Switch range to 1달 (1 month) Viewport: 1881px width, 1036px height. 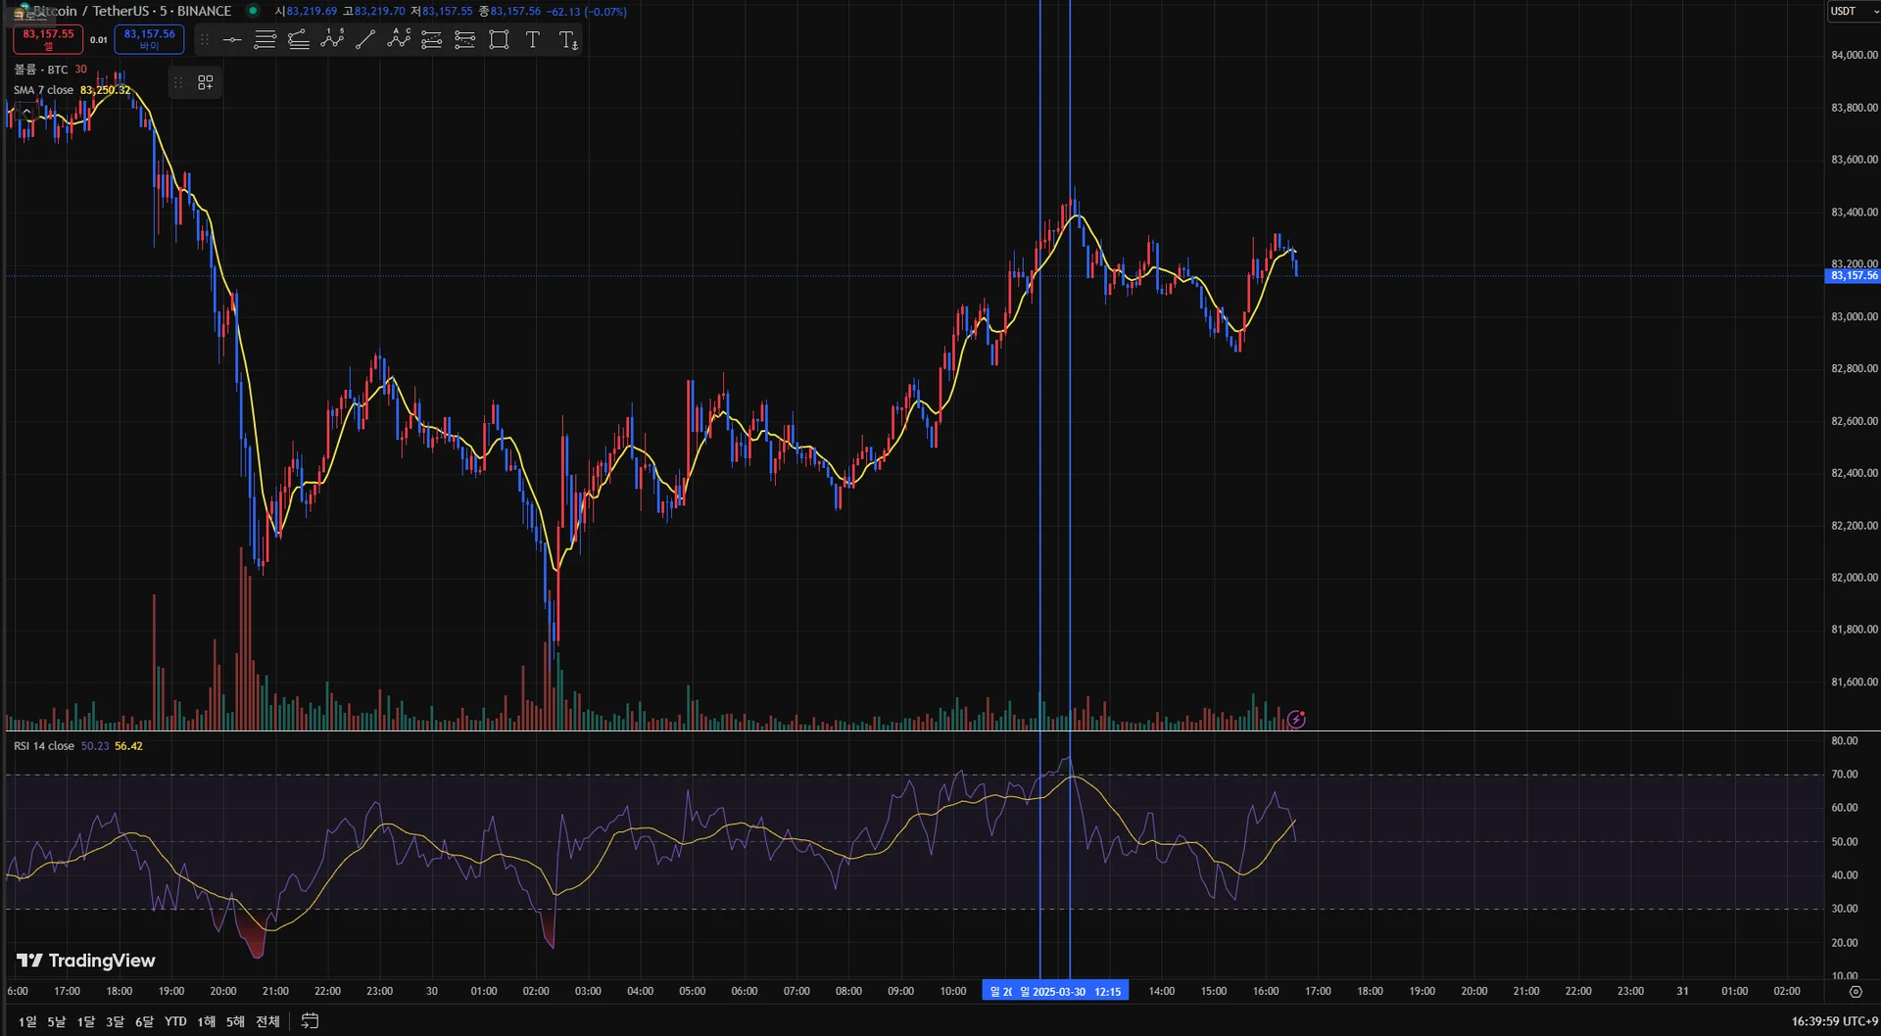pyautogui.click(x=86, y=1021)
